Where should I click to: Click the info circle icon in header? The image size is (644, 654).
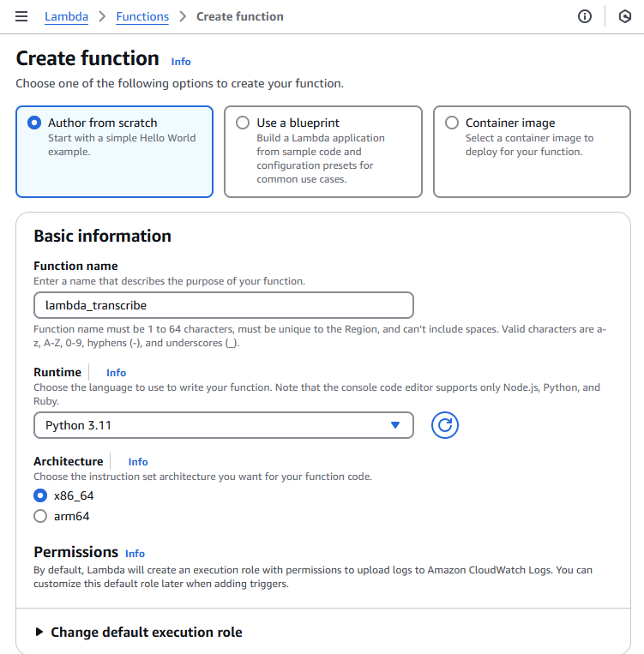point(585,16)
